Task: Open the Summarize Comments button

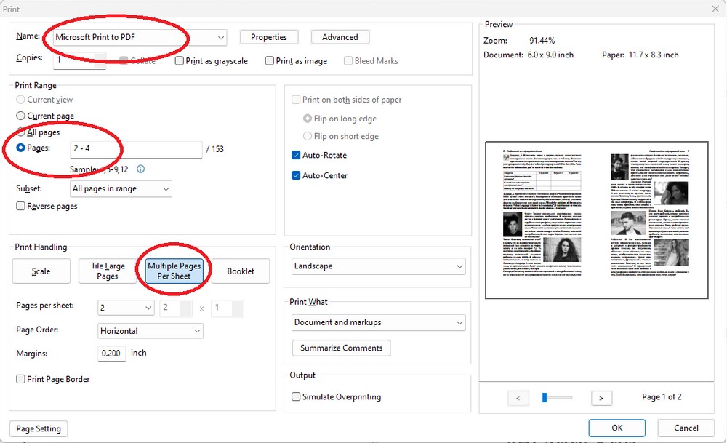Action: pyautogui.click(x=341, y=348)
